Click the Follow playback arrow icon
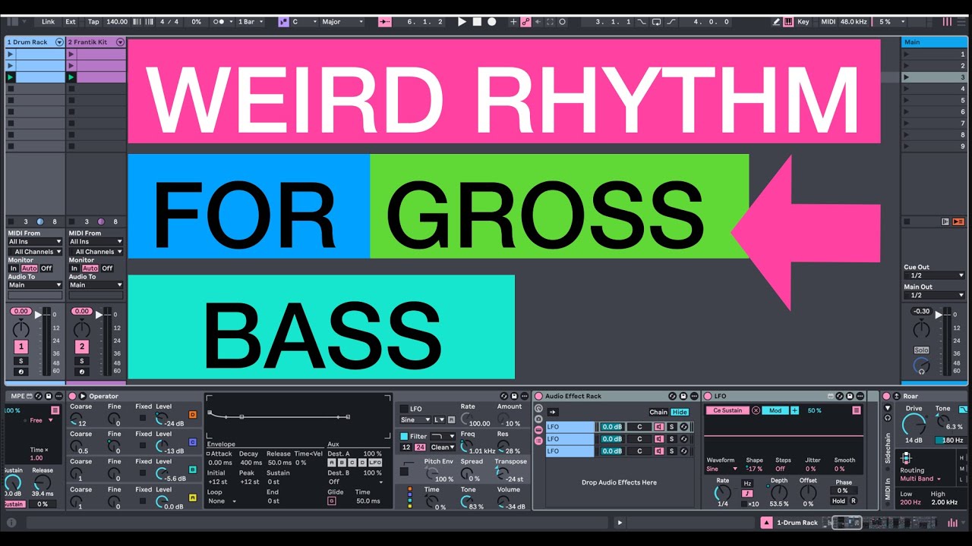Screen dimensions: 972x546 pyautogui.click(x=384, y=22)
